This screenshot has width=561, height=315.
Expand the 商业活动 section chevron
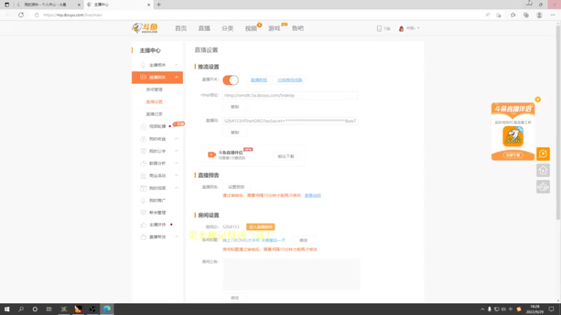pyautogui.click(x=177, y=176)
